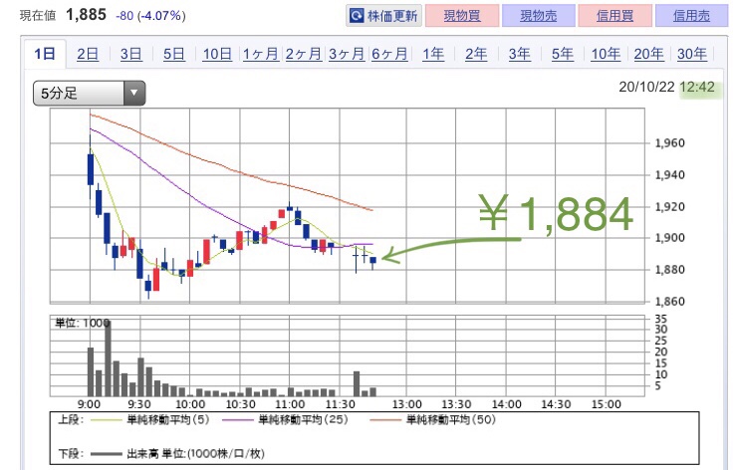Click the 単位: 1000 volume unit label
733x470 pixels.
click(x=83, y=323)
